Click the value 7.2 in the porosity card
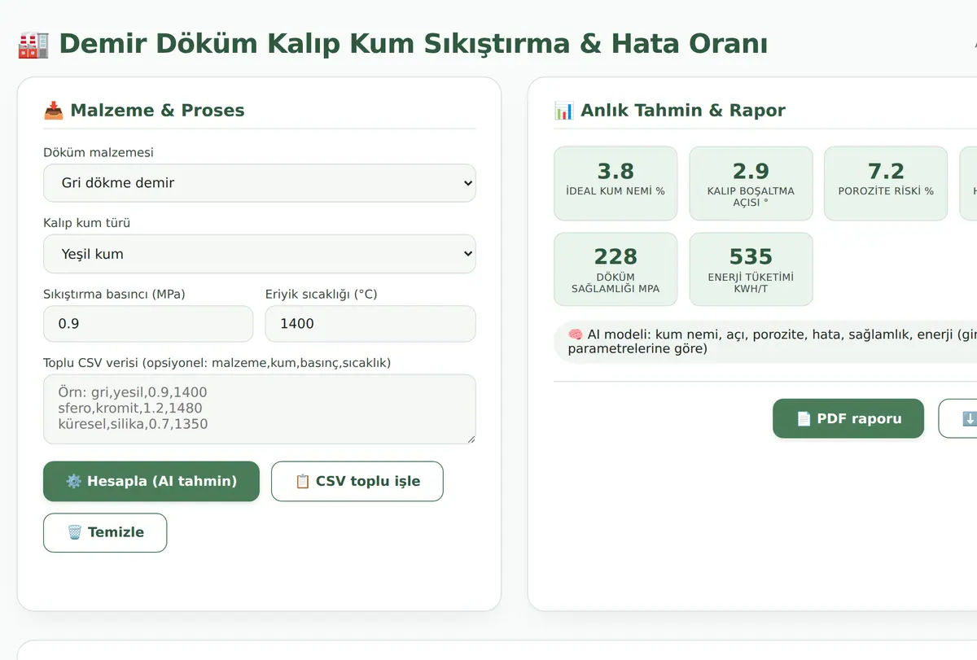The width and height of the screenshot is (977, 660). click(886, 171)
